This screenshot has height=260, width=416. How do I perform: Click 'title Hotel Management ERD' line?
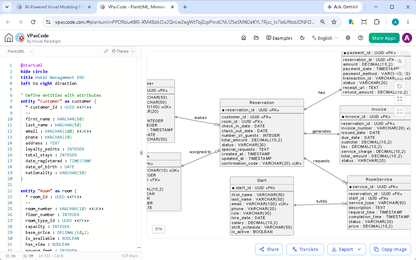(x=52, y=77)
